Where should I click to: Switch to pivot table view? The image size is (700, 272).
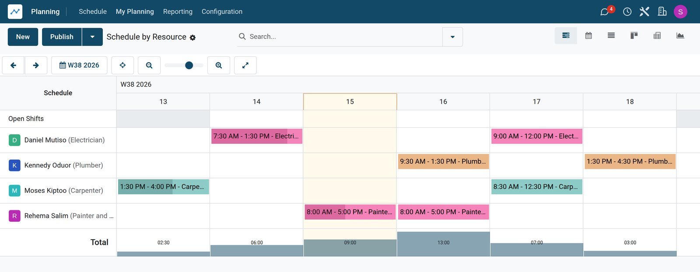point(657,36)
